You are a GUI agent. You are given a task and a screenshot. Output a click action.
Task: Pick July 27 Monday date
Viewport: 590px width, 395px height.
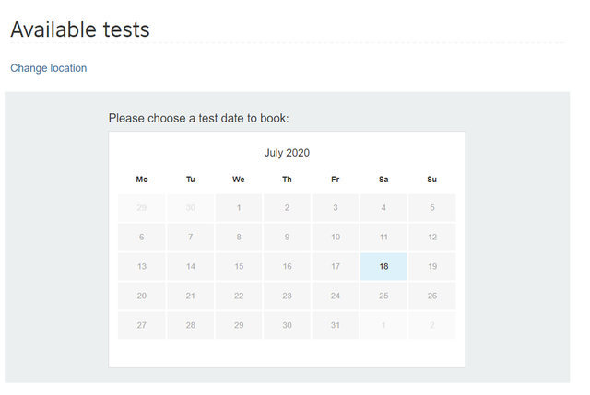click(142, 325)
